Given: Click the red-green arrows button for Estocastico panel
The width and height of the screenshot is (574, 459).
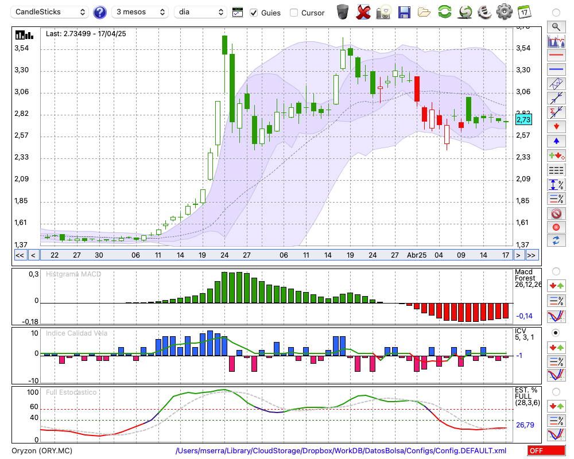Looking at the screenshot, I should (556, 406).
